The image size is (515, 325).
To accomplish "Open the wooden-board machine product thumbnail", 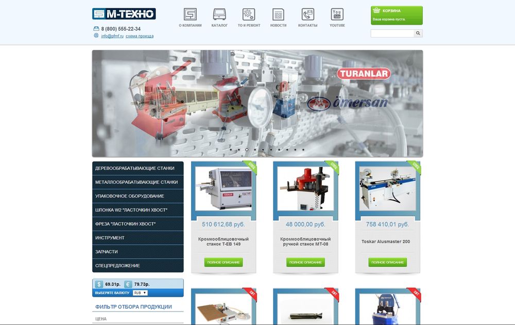I will pyautogui.click(x=224, y=309).
